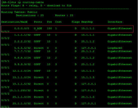
Task: Select the 5.5.5.5/32 destination entry
Action: 22,48
